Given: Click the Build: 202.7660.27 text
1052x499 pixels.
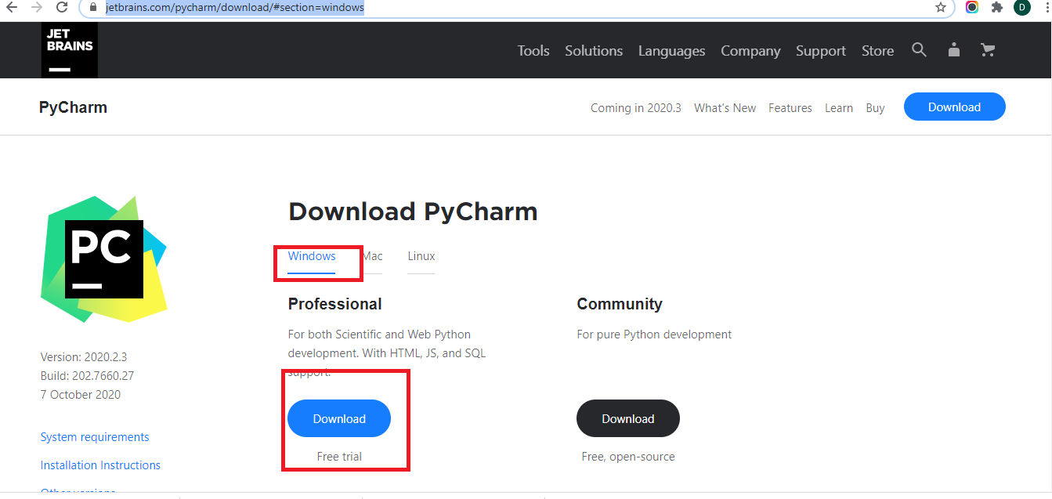Looking at the screenshot, I should pos(87,376).
